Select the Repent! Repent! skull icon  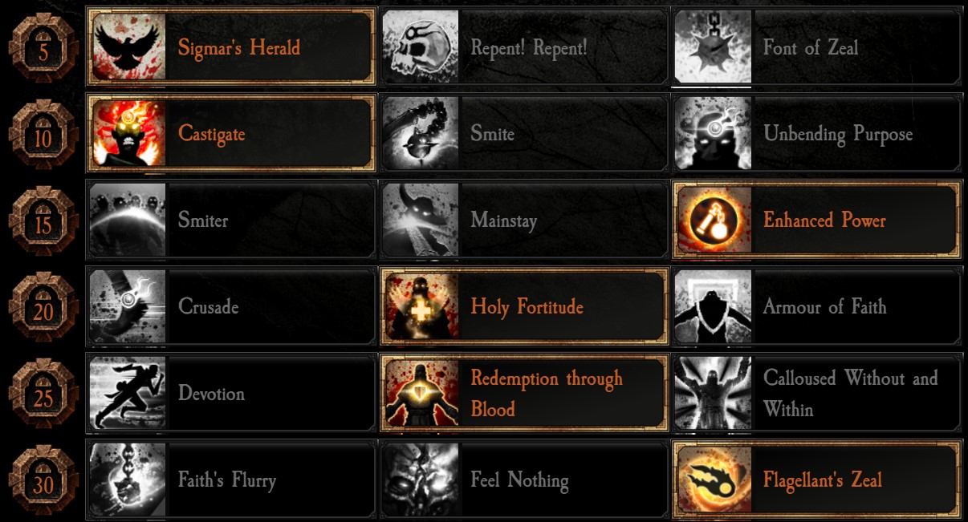click(421, 47)
